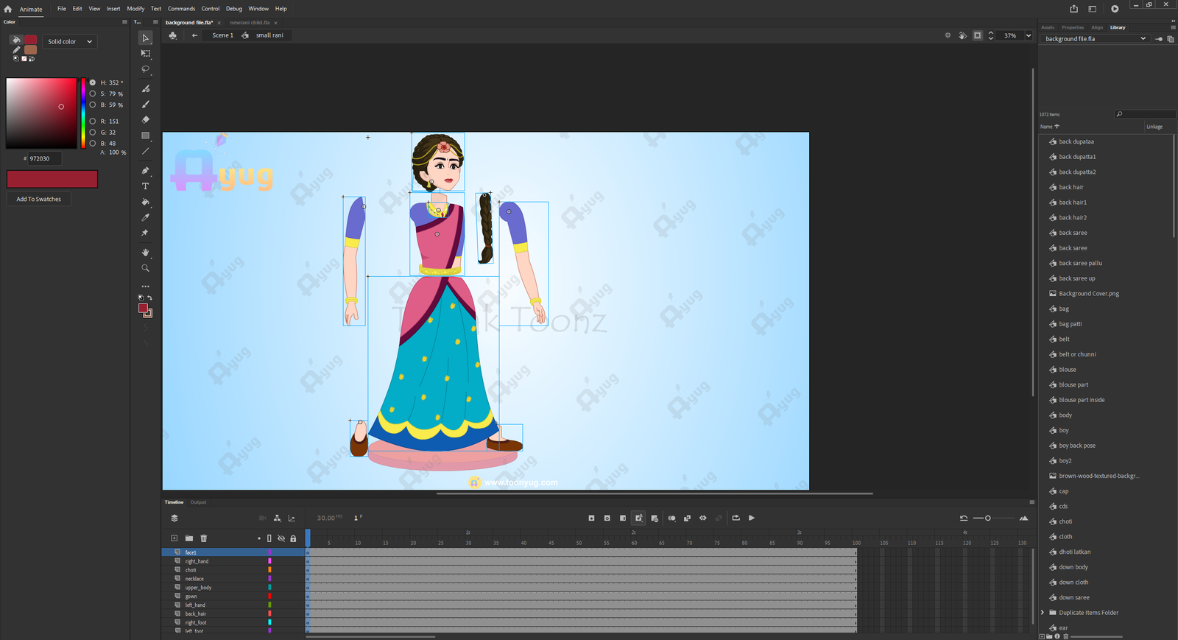Open the Solid color type dropdown
1178x640 pixels.
pyautogui.click(x=70, y=41)
